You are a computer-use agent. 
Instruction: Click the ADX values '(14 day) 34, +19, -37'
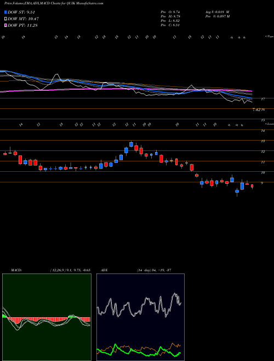(x=154, y=270)
